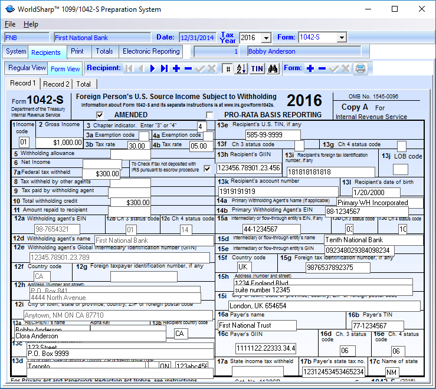Click the sort A-Z icon

[x=241, y=68]
